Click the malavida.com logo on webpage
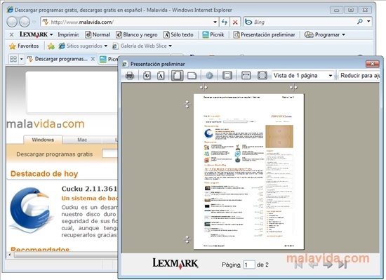The width and height of the screenshot is (386, 280). point(46,124)
